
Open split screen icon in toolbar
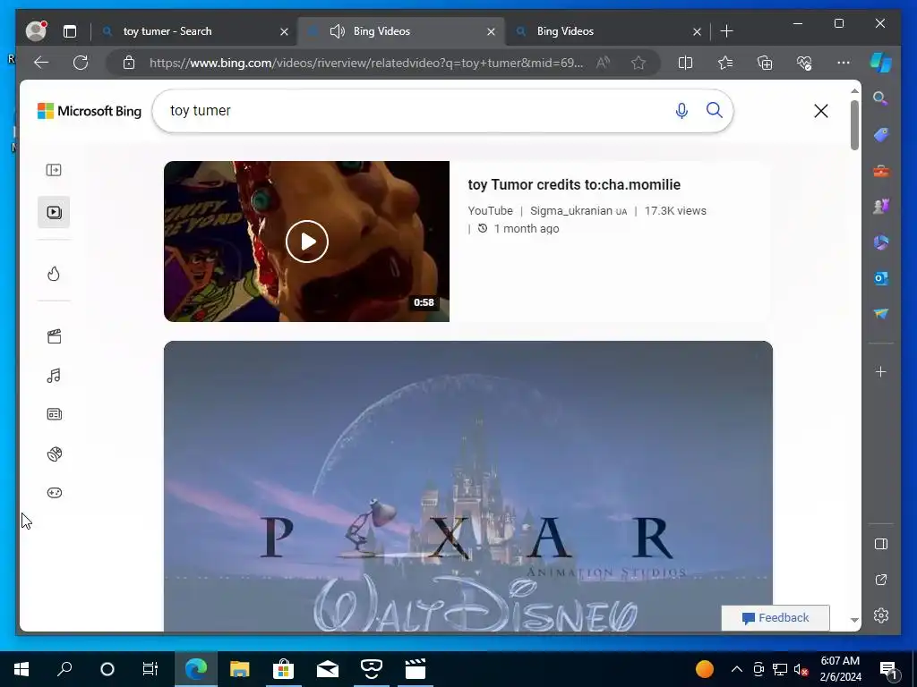click(x=685, y=63)
